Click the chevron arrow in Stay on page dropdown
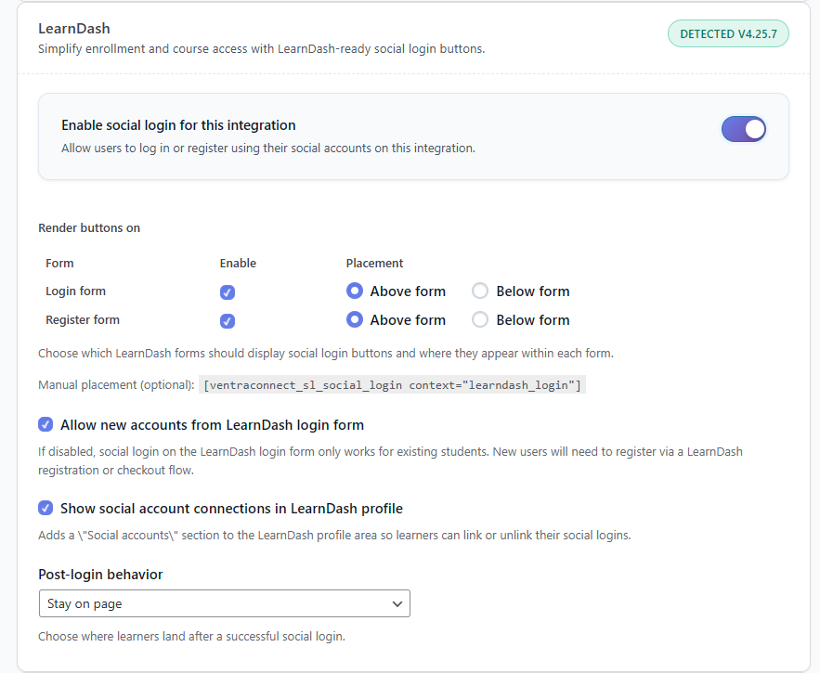The image size is (820, 673). coord(397,603)
